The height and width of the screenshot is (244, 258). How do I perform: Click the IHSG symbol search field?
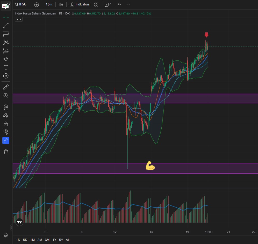click(x=21, y=4)
